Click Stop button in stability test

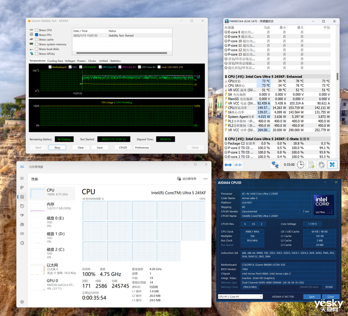(57, 148)
